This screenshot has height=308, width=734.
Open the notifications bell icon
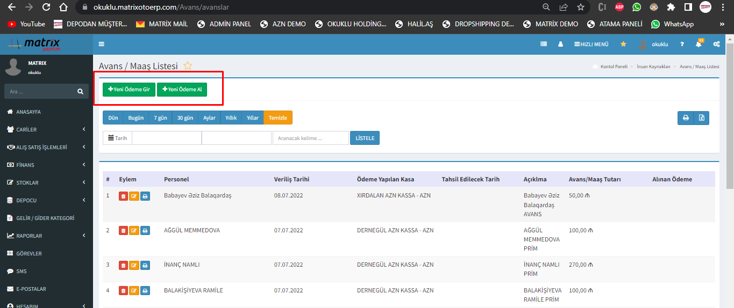(x=699, y=45)
